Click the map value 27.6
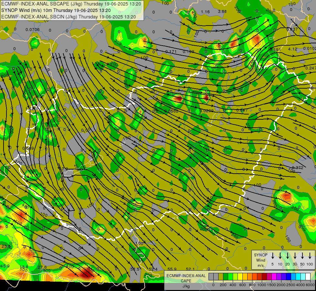 point(42,267)
